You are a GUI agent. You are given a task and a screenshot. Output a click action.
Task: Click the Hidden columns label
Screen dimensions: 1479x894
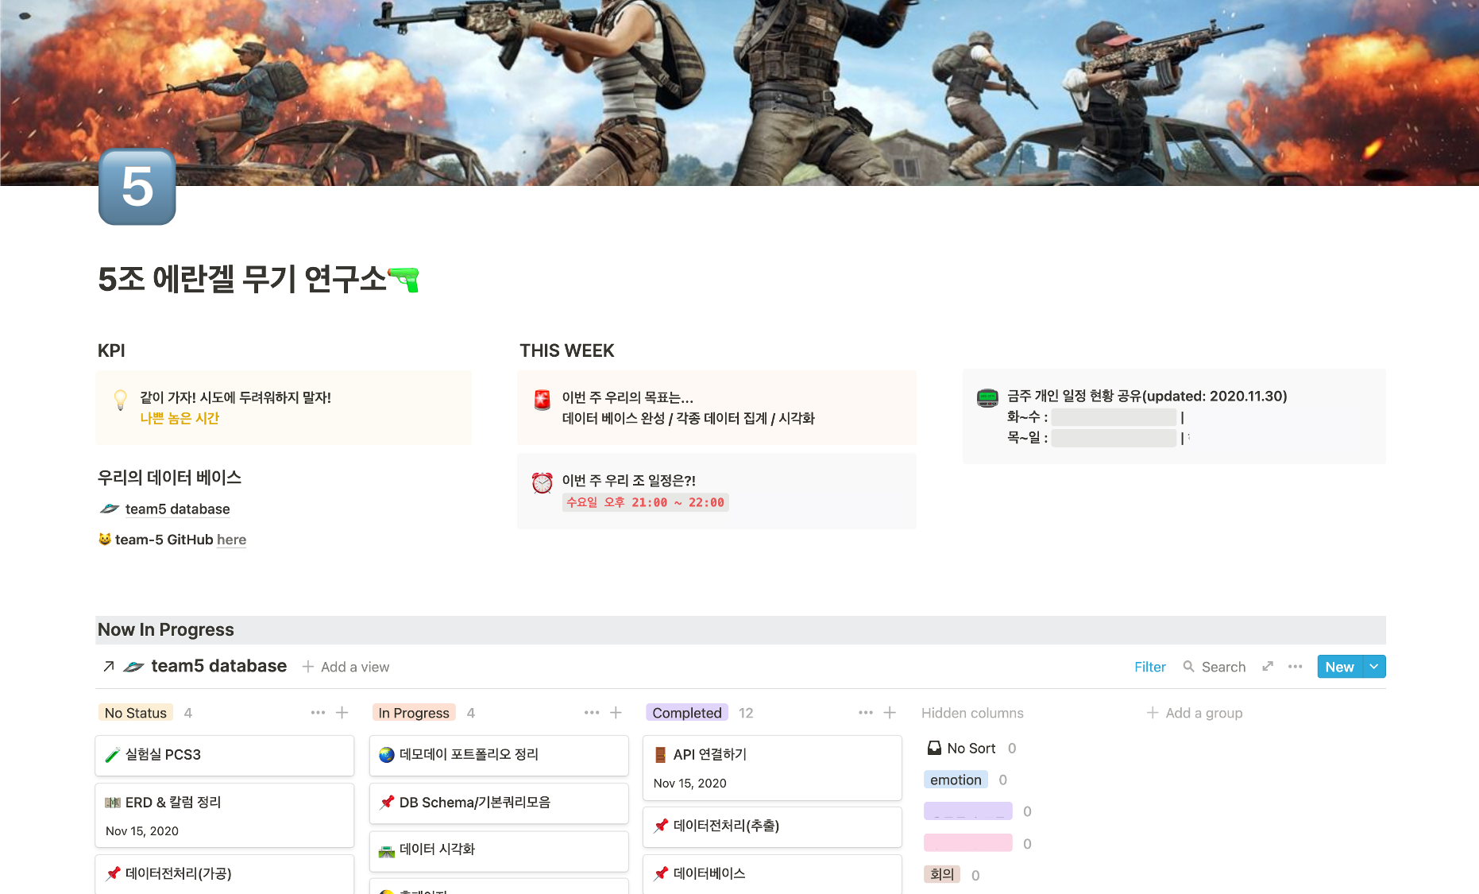click(972, 713)
